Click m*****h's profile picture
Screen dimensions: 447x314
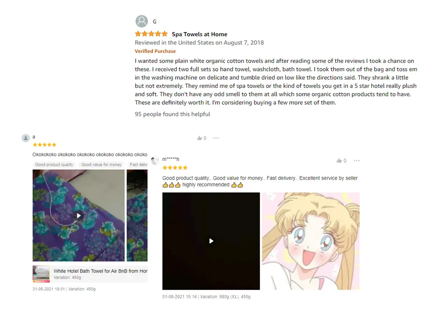[x=155, y=160]
